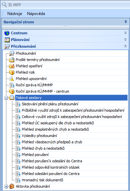The width and height of the screenshot is (130, 191).
Task: Open Sledování plnění plánu přezkoumání report
Action: tap(50, 104)
